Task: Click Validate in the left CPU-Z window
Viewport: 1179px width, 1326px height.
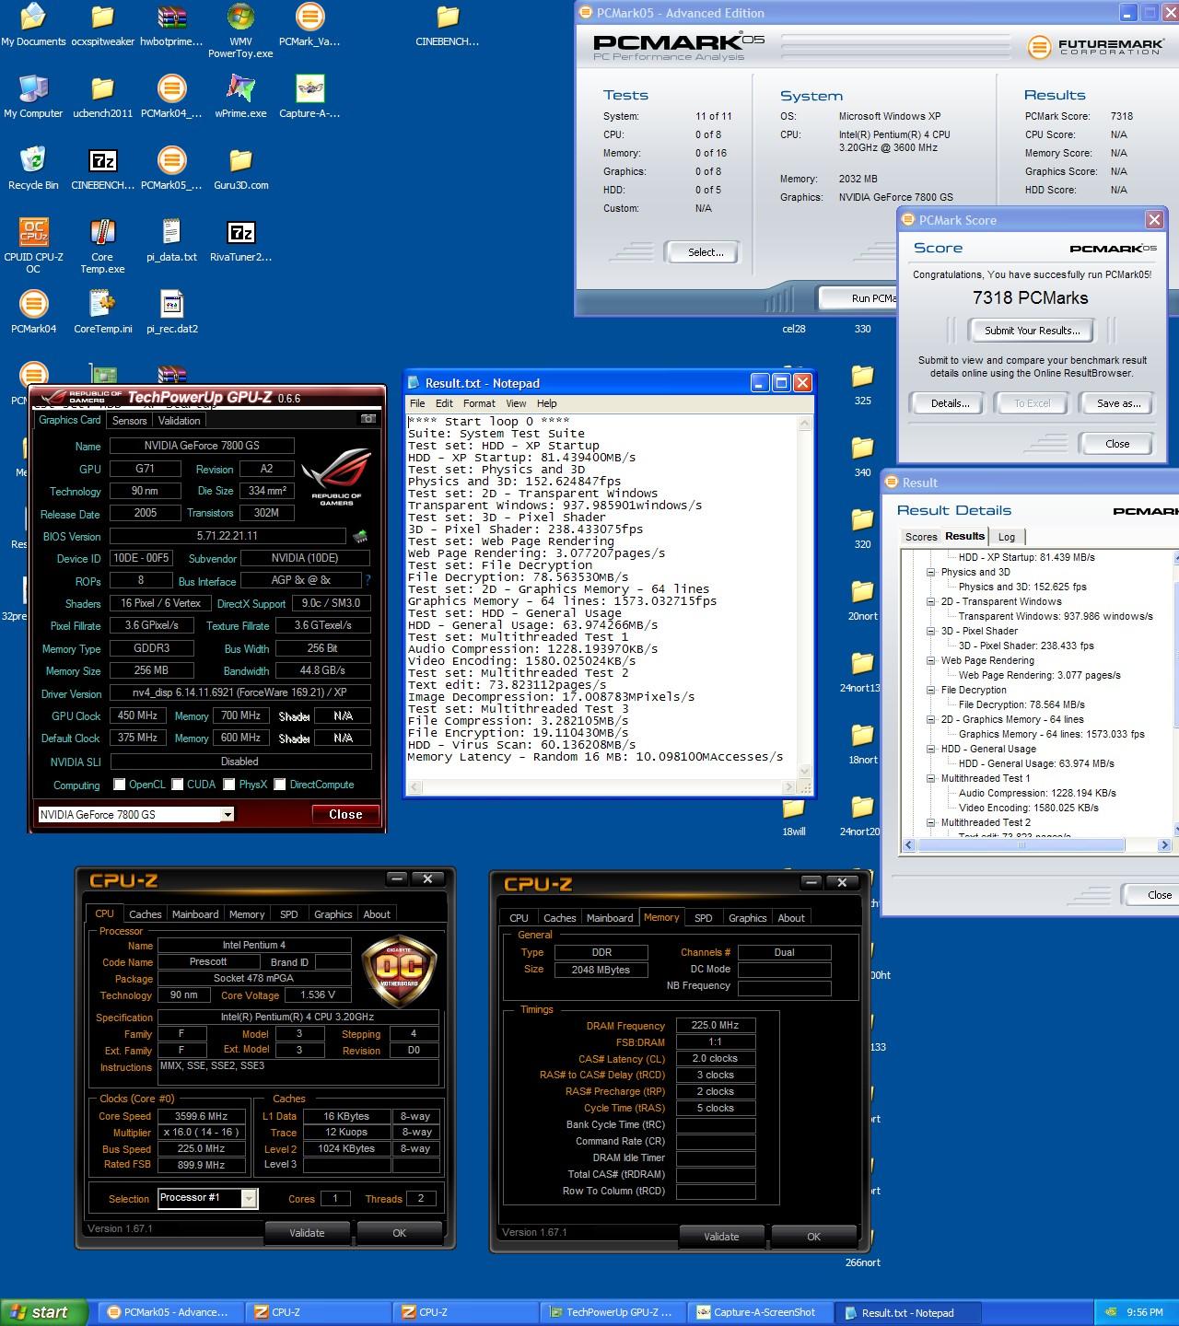Action: tap(307, 1233)
